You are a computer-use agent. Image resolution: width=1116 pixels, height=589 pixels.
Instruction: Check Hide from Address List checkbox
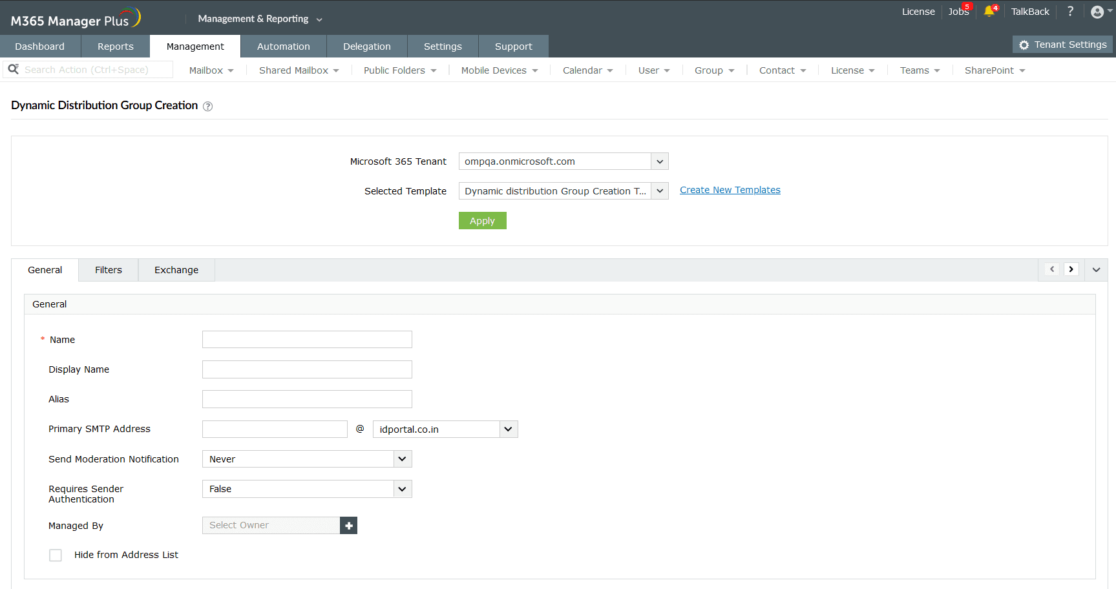(56, 555)
